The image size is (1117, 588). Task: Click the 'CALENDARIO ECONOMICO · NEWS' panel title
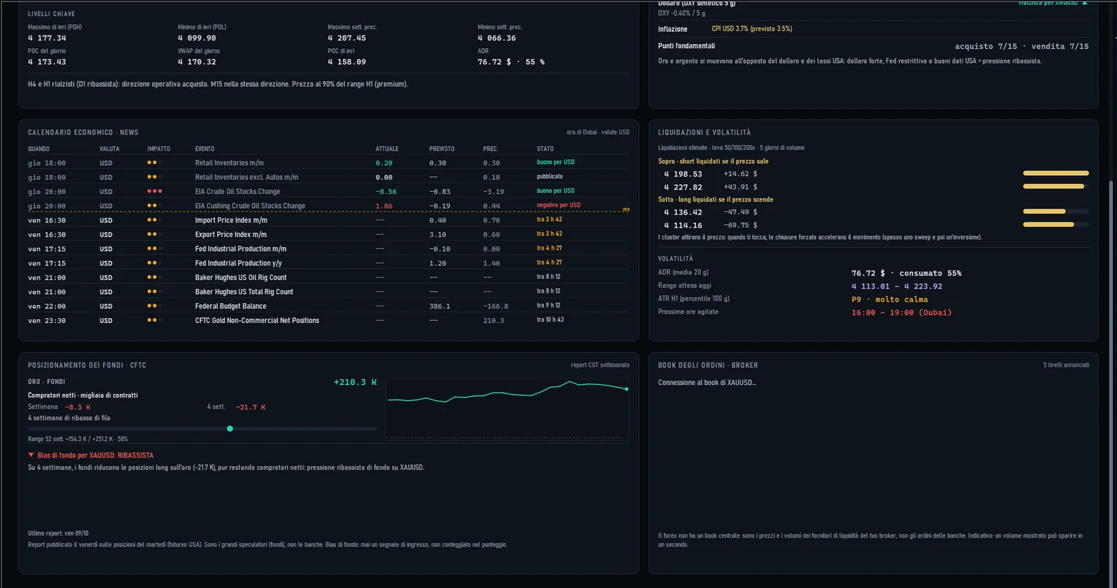click(x=83, y=133)
